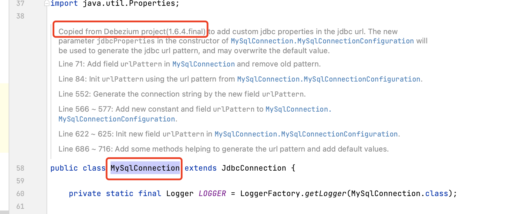Click urlPattern in the Line 552 note
This screenshot has height=214, width=516.
(283, 94)
